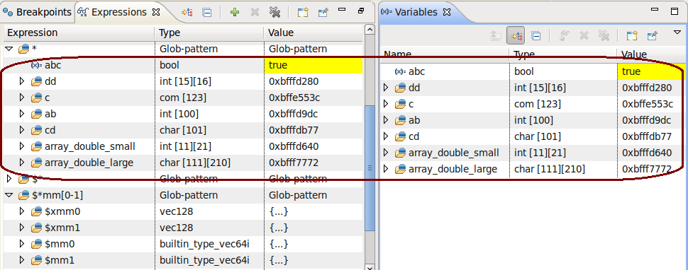Add new expression with green plus
688x270 pixels.
pos(235,12)
